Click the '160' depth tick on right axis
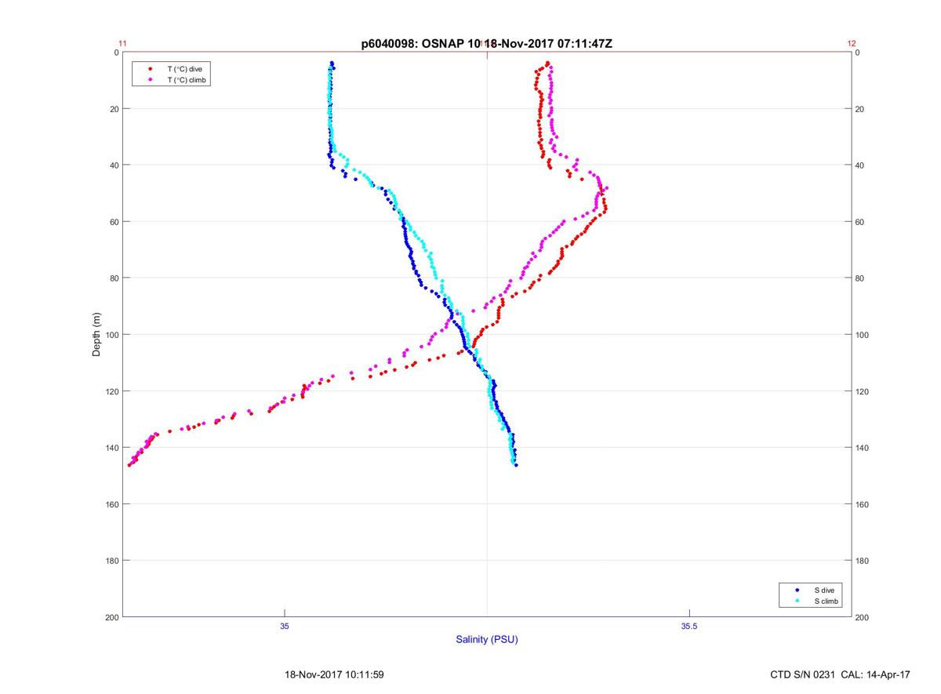This screenshot has width=941, height=694. [863, 504]
